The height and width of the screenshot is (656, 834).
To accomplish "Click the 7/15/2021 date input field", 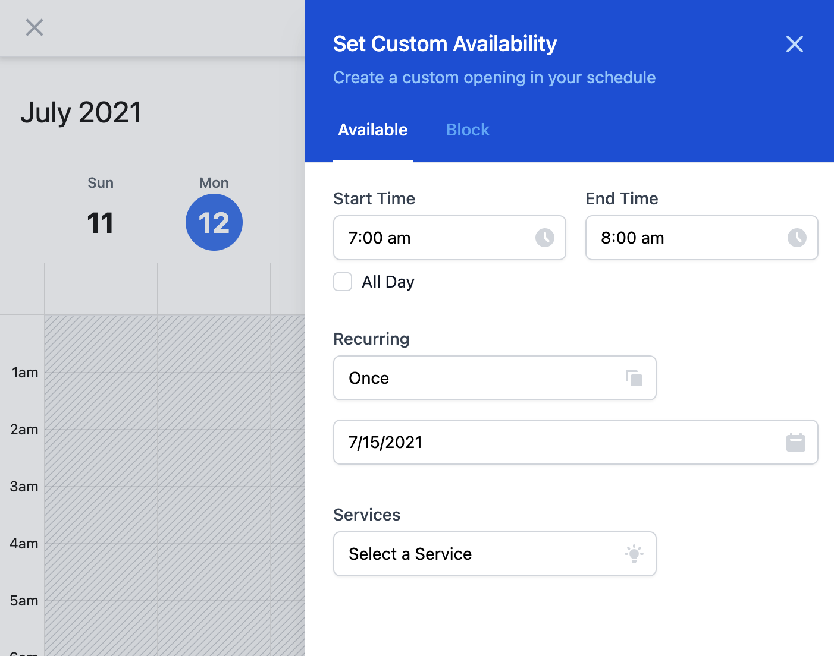I will (x=559, y=442).
